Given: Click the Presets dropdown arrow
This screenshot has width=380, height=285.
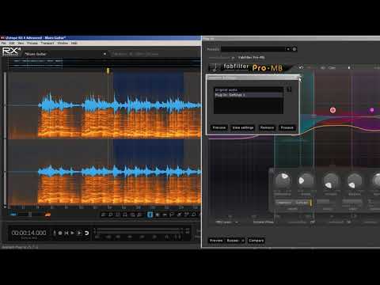Looking at the screenshot, I should 287,49.
